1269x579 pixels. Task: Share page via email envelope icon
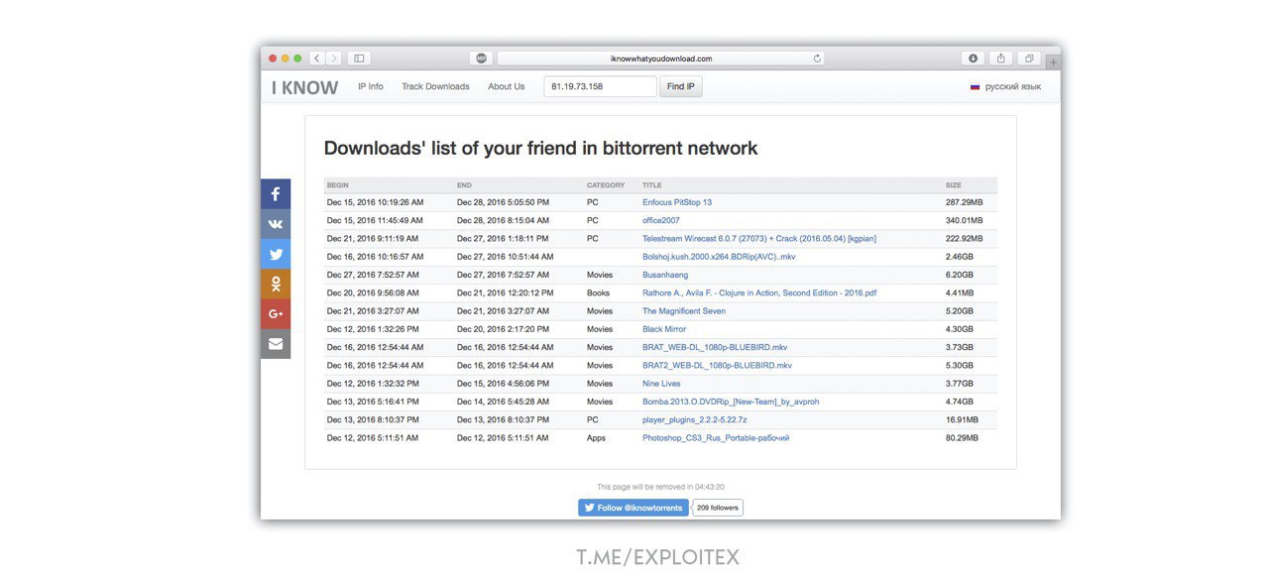pos(276,343)
